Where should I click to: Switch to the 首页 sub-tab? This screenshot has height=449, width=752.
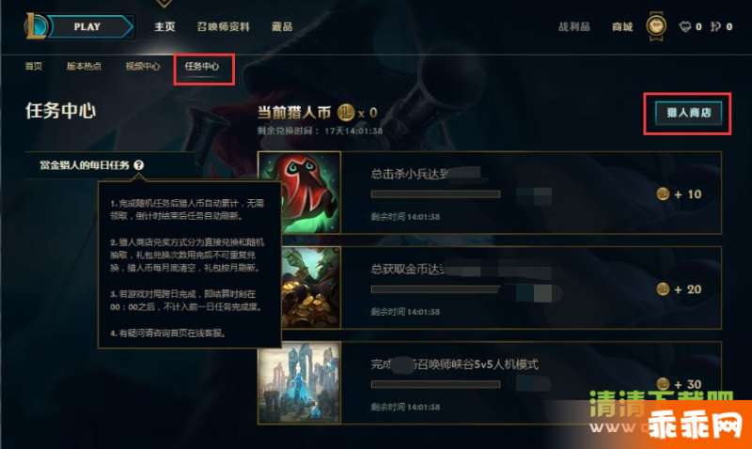[x=34, y=66]
